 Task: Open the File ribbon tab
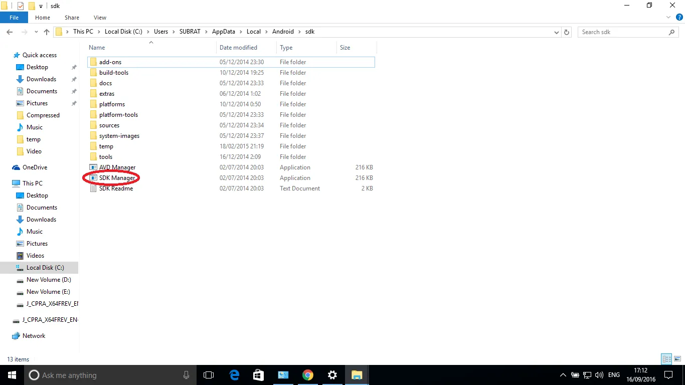coord(14,18)
